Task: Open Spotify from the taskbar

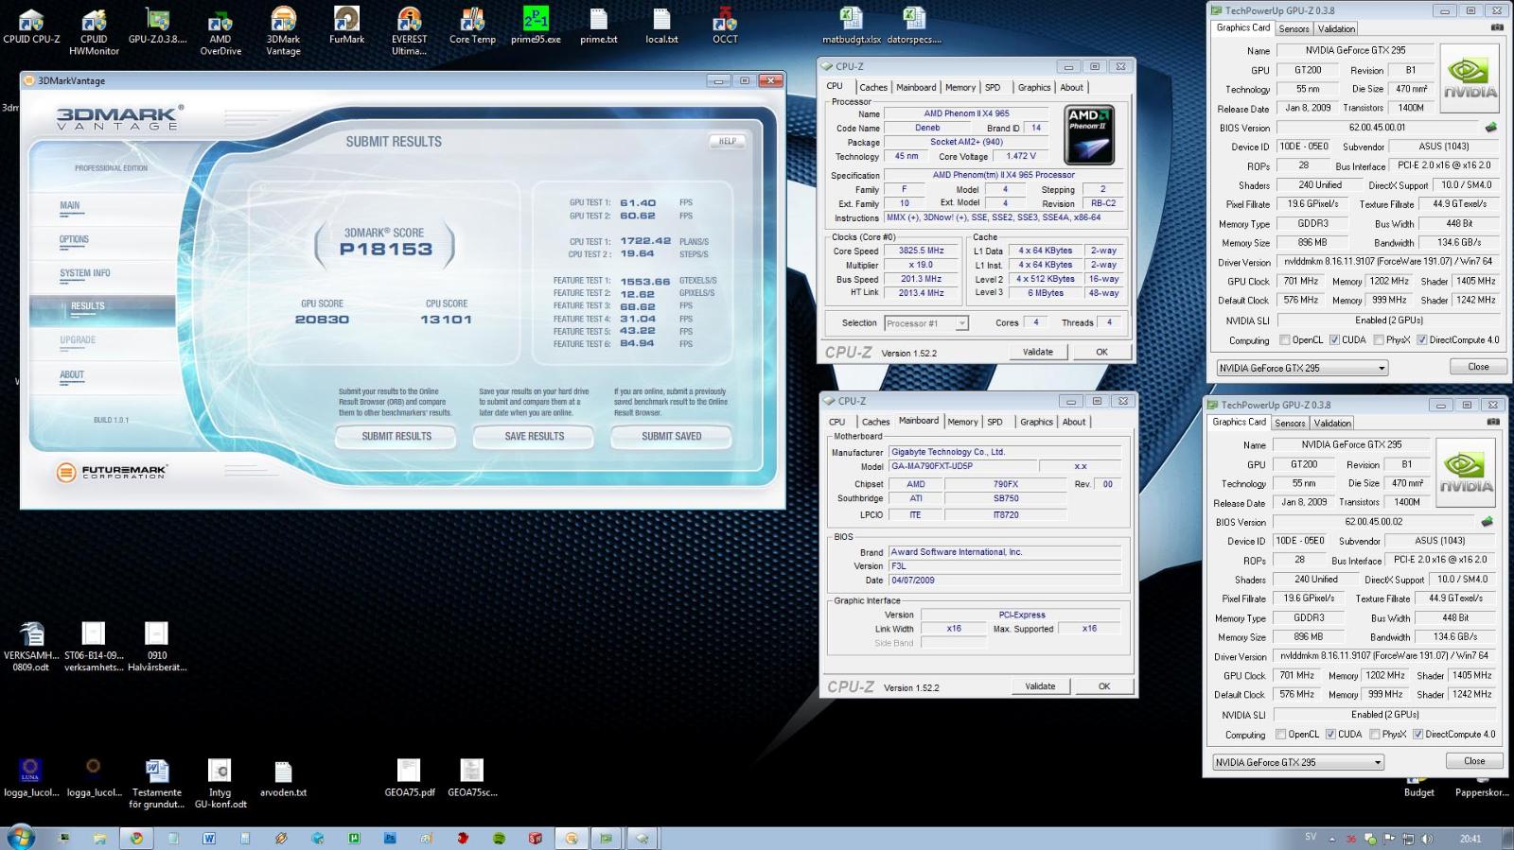Action: (x=499, y=838)
